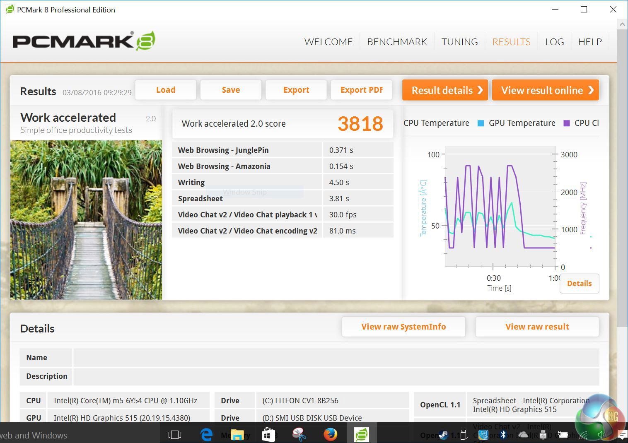The height and width of the screenshot is (443, 628).
Task: Click the rope bridge benchmark thumbnail
Action: point(86,220)
